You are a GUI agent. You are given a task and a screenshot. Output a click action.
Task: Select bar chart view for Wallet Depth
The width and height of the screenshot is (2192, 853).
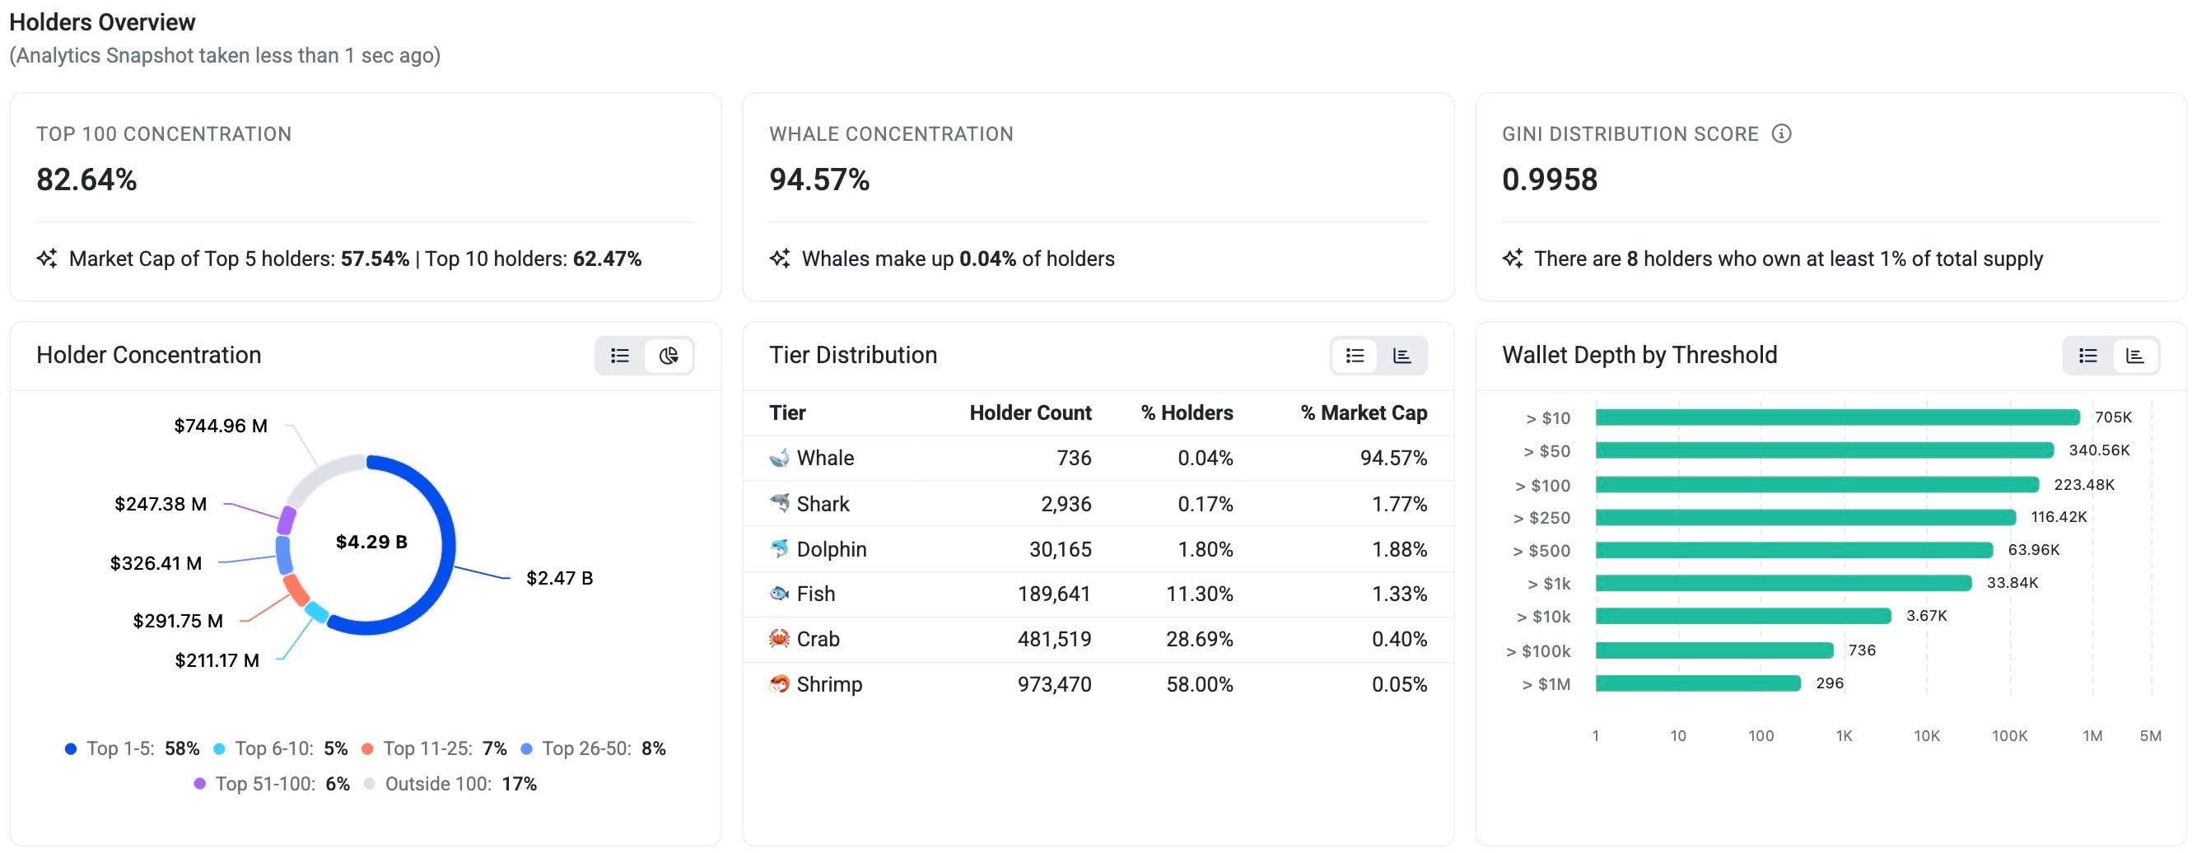[2135, 356]
